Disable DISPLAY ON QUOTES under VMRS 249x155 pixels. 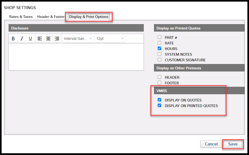(x=159, y=100)
